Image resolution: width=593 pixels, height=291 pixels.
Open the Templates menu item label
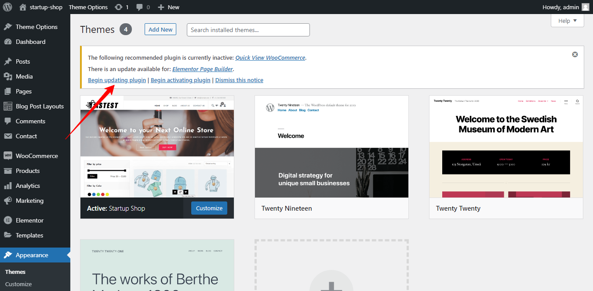(x=29, y=235)
